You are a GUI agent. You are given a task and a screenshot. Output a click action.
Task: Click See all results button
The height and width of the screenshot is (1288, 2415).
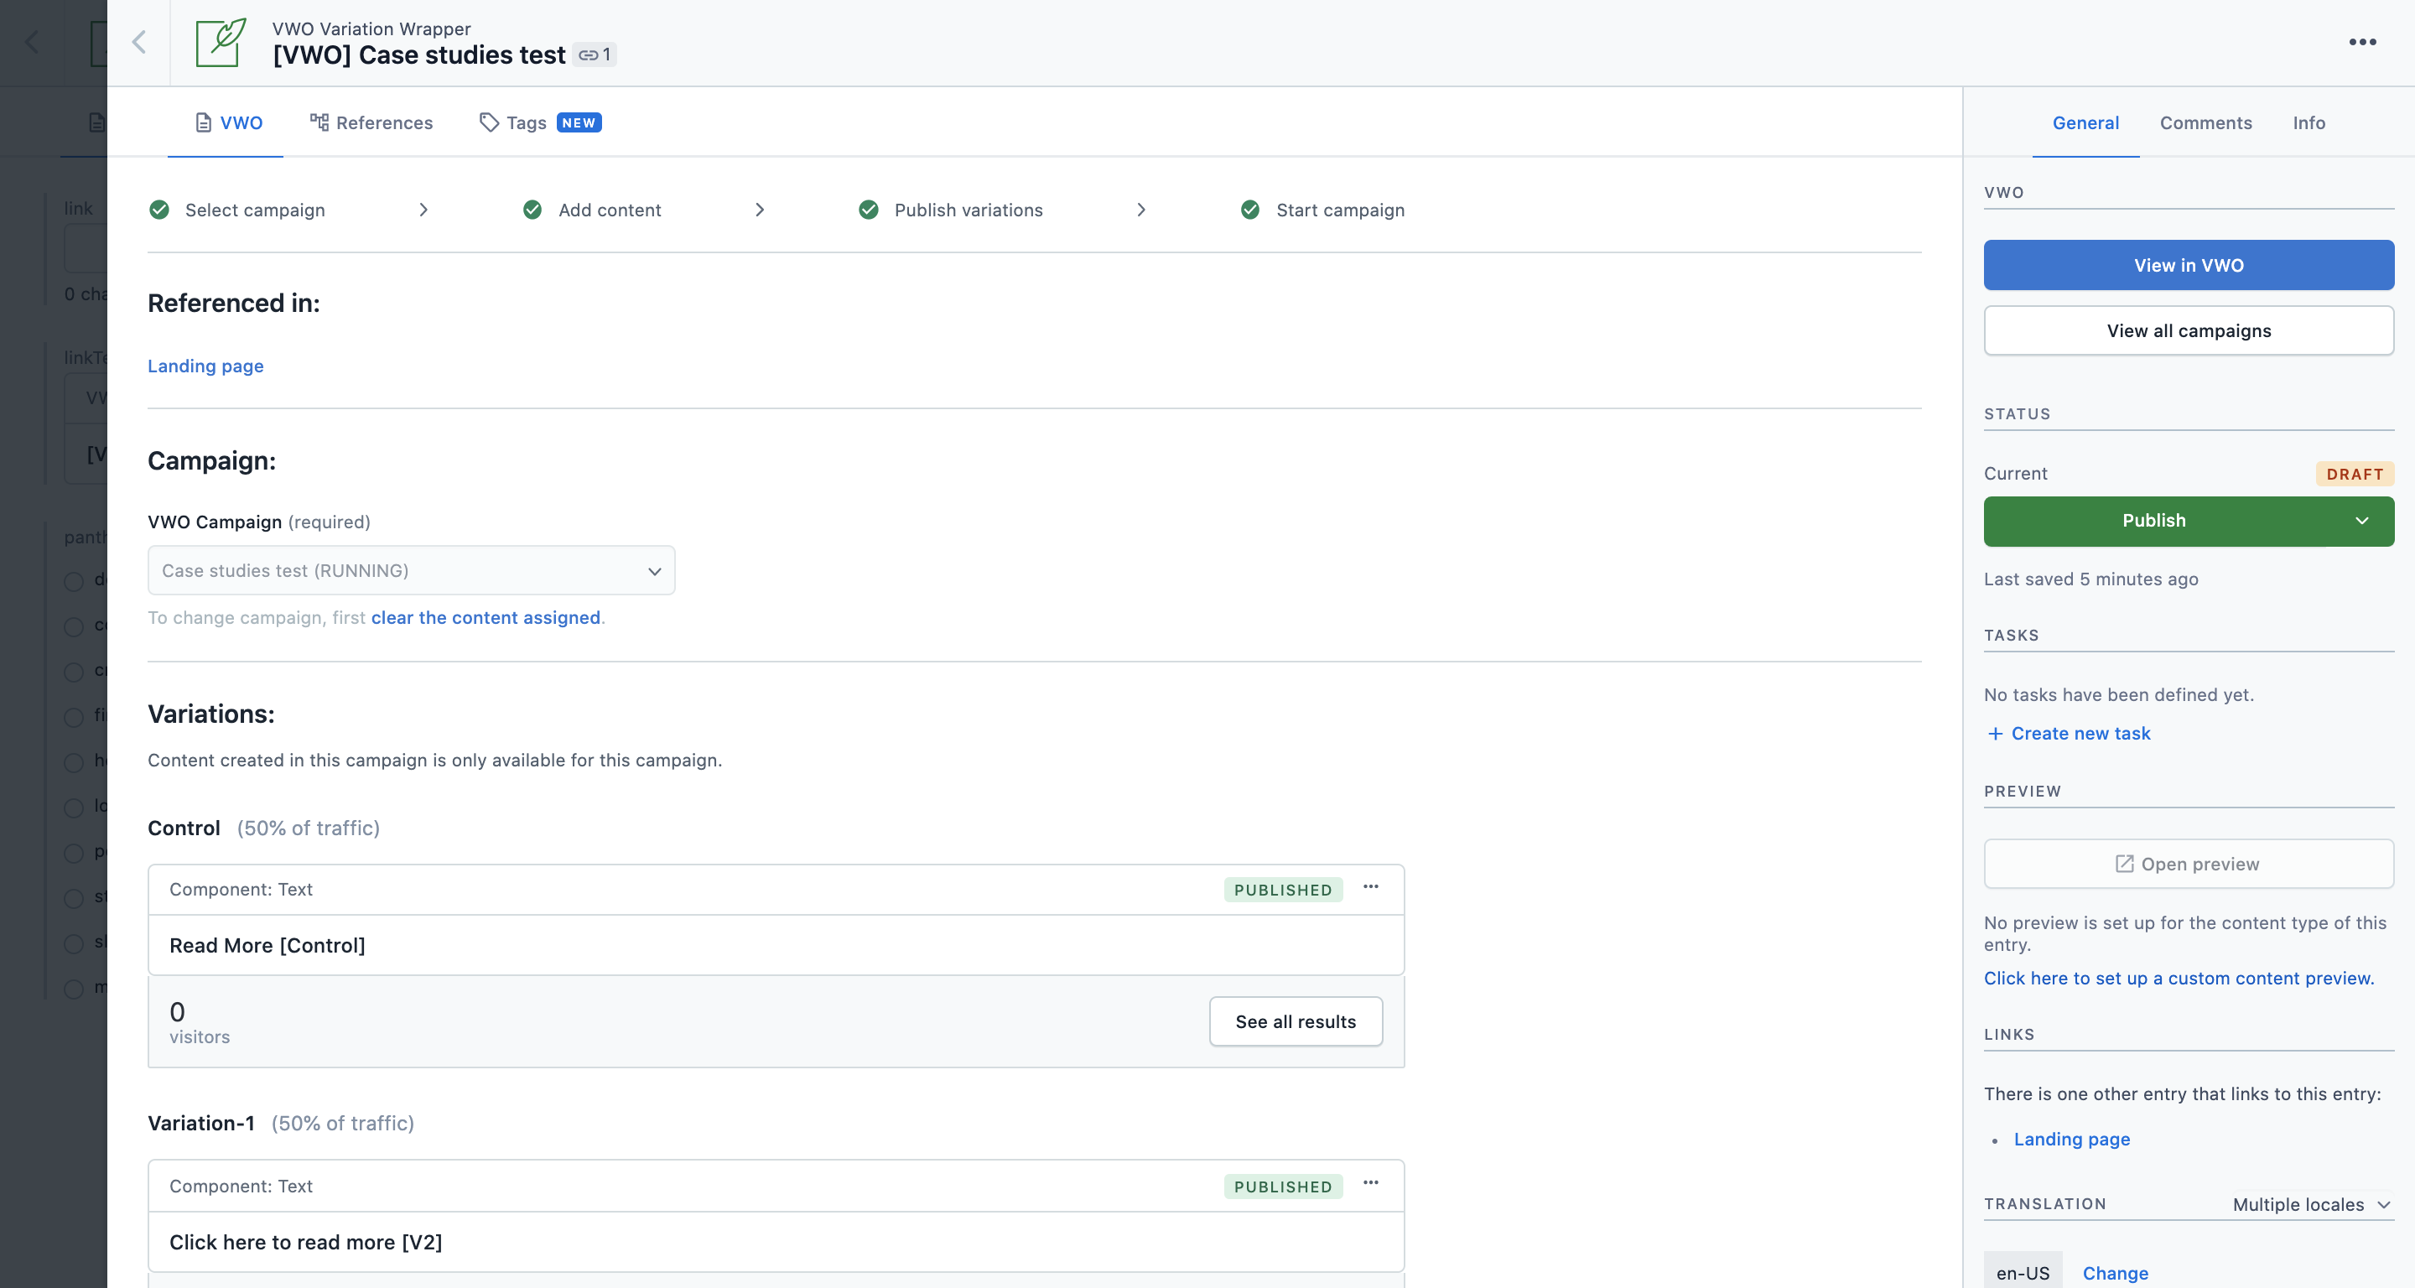[1296, 1021]
